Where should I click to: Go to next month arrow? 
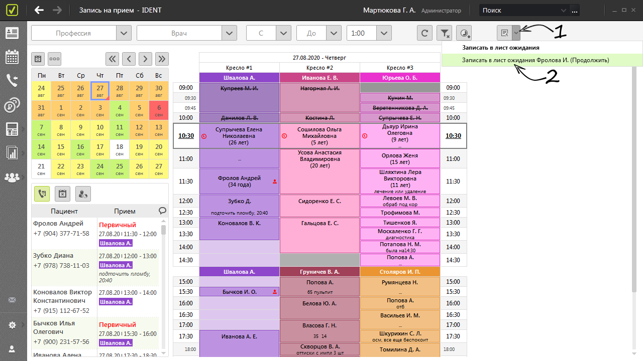point(145,59)
